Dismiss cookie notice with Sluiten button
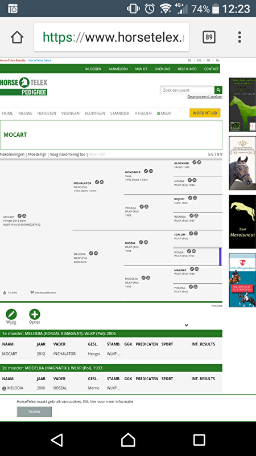256x456 pixels. coord(34,412)
